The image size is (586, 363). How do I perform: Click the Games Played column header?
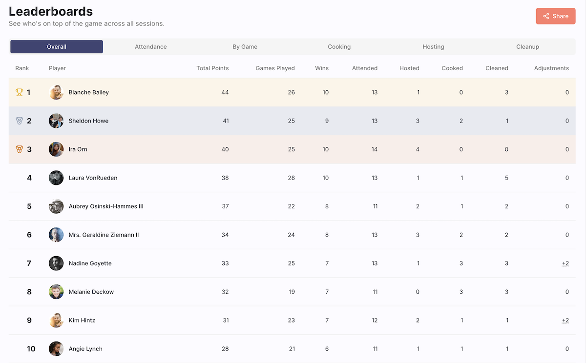pyautogui.click(x=275, y=68)
